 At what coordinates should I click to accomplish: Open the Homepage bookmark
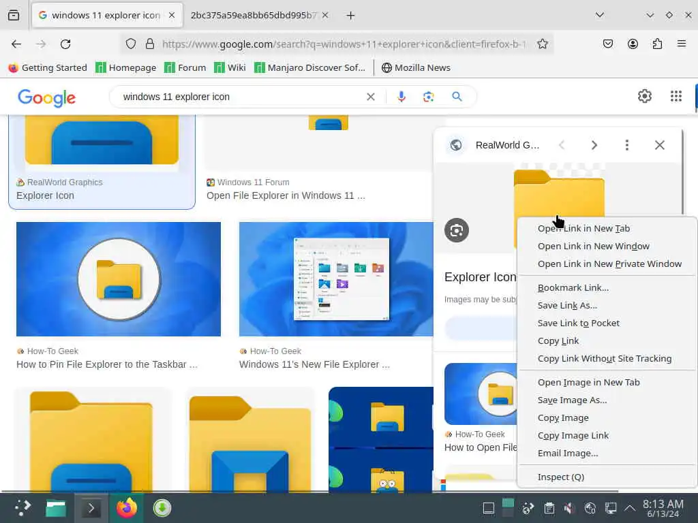tap(126, 67)
